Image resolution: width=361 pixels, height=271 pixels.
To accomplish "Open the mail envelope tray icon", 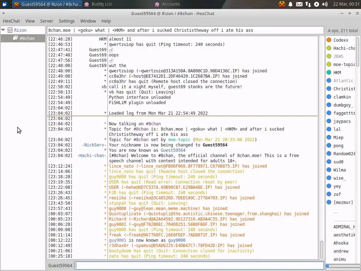I will (x=299, y=4).
